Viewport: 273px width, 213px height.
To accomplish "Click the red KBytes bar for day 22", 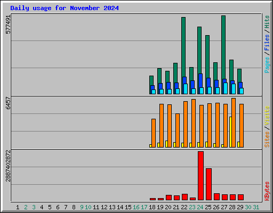I will click(184, 197).
